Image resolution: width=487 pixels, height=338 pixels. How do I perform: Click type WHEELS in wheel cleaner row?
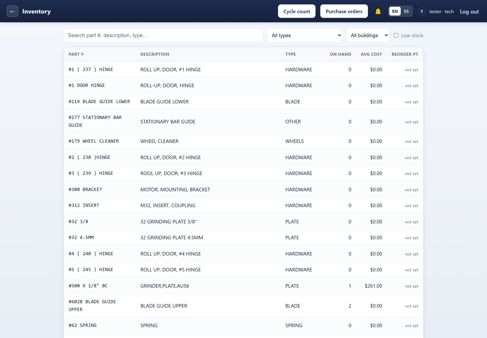[x=294, y=141]
